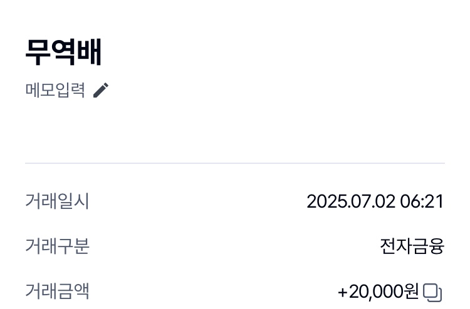
Task: Click the 거래금액 label
Action: coord(57,291)
